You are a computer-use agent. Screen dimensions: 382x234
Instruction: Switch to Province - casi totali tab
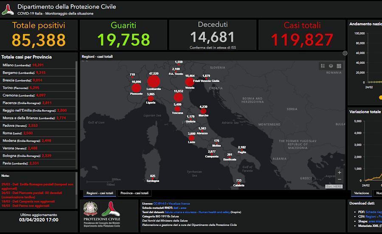click(135, 193)
